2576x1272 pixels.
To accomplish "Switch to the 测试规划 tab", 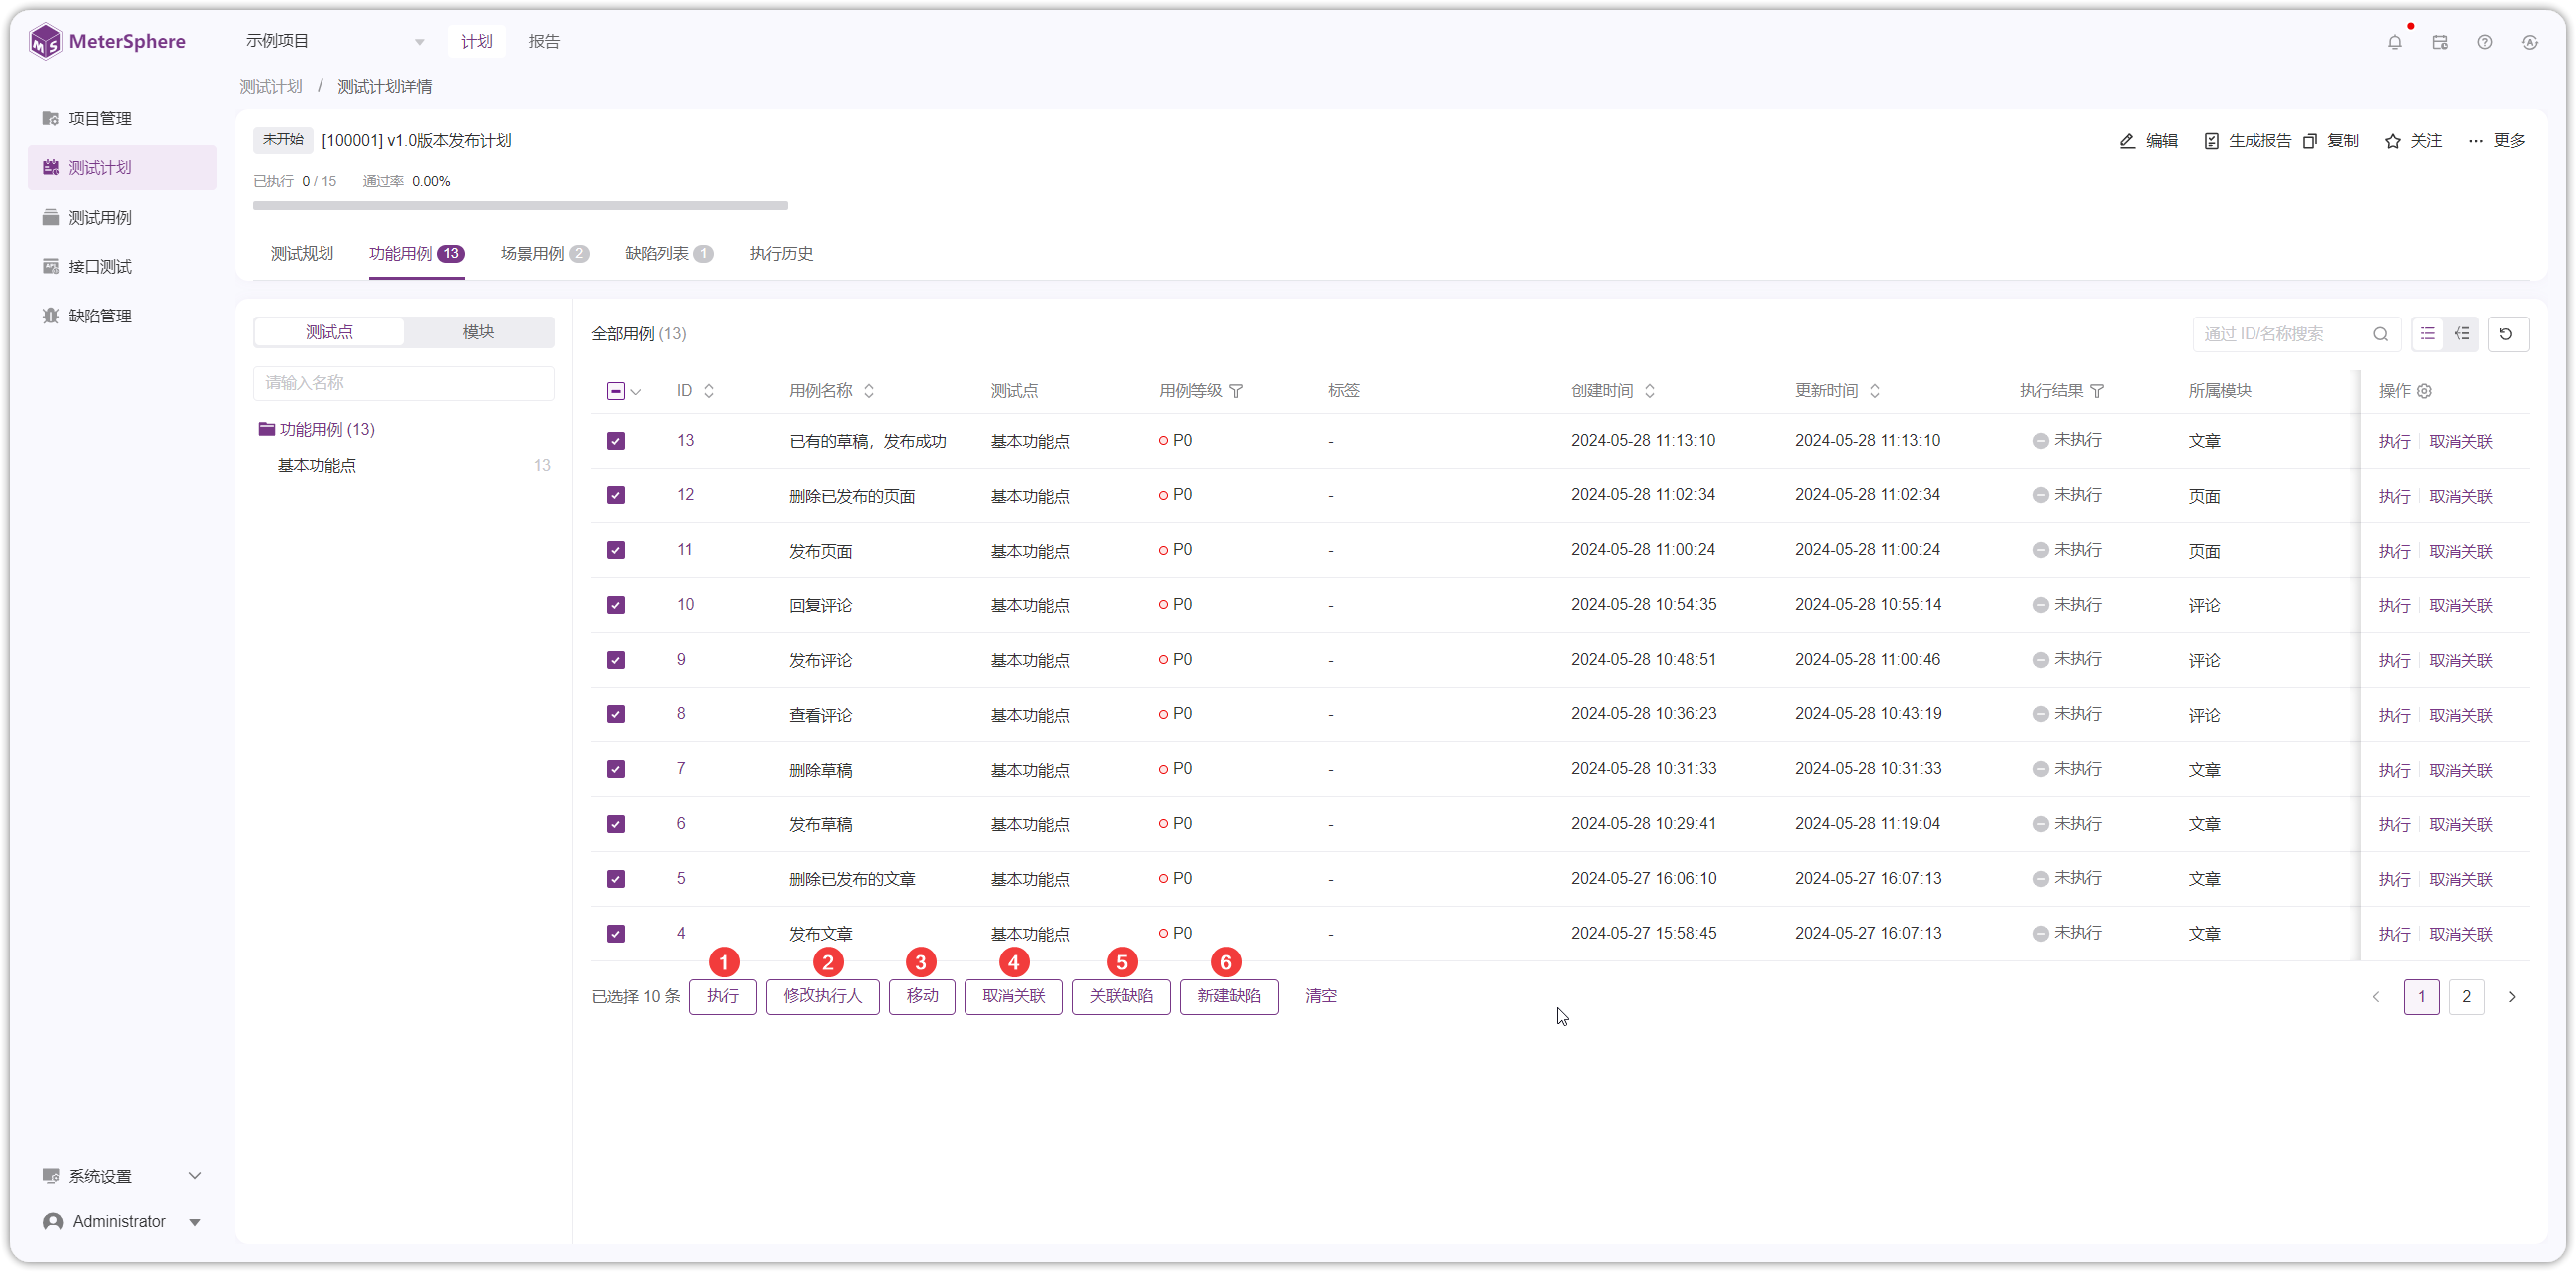I will pyautogui.click(x=301, y=253).
